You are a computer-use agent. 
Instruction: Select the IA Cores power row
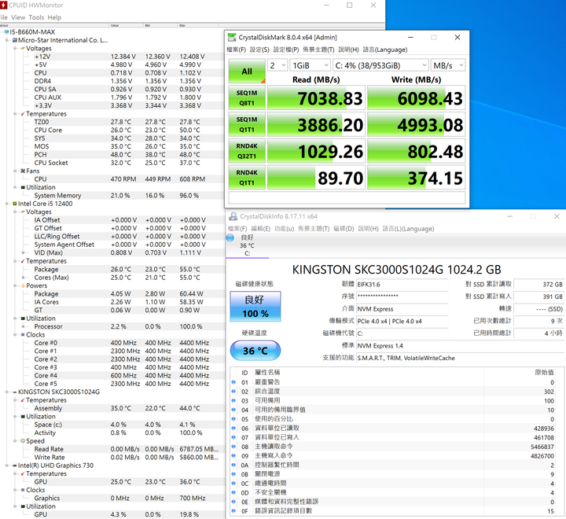pos(128,302)
